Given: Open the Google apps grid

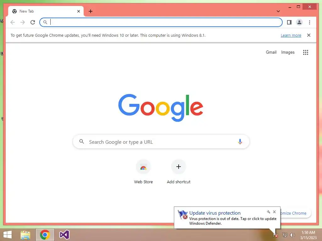Looking at the screenshot, I should [x=306, y=52].
